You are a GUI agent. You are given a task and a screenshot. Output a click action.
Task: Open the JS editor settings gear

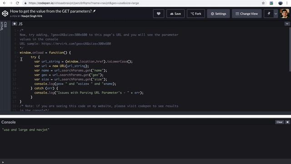tap(15, 24)
